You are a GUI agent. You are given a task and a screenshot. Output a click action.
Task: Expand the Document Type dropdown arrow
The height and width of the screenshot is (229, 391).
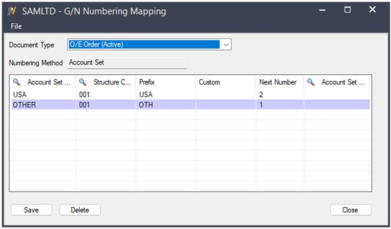pyautogui.click(x=226, y=45)
